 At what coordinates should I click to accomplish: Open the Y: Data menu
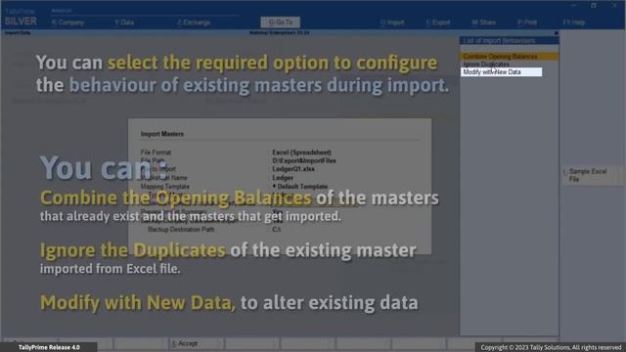tap(124, 22)
